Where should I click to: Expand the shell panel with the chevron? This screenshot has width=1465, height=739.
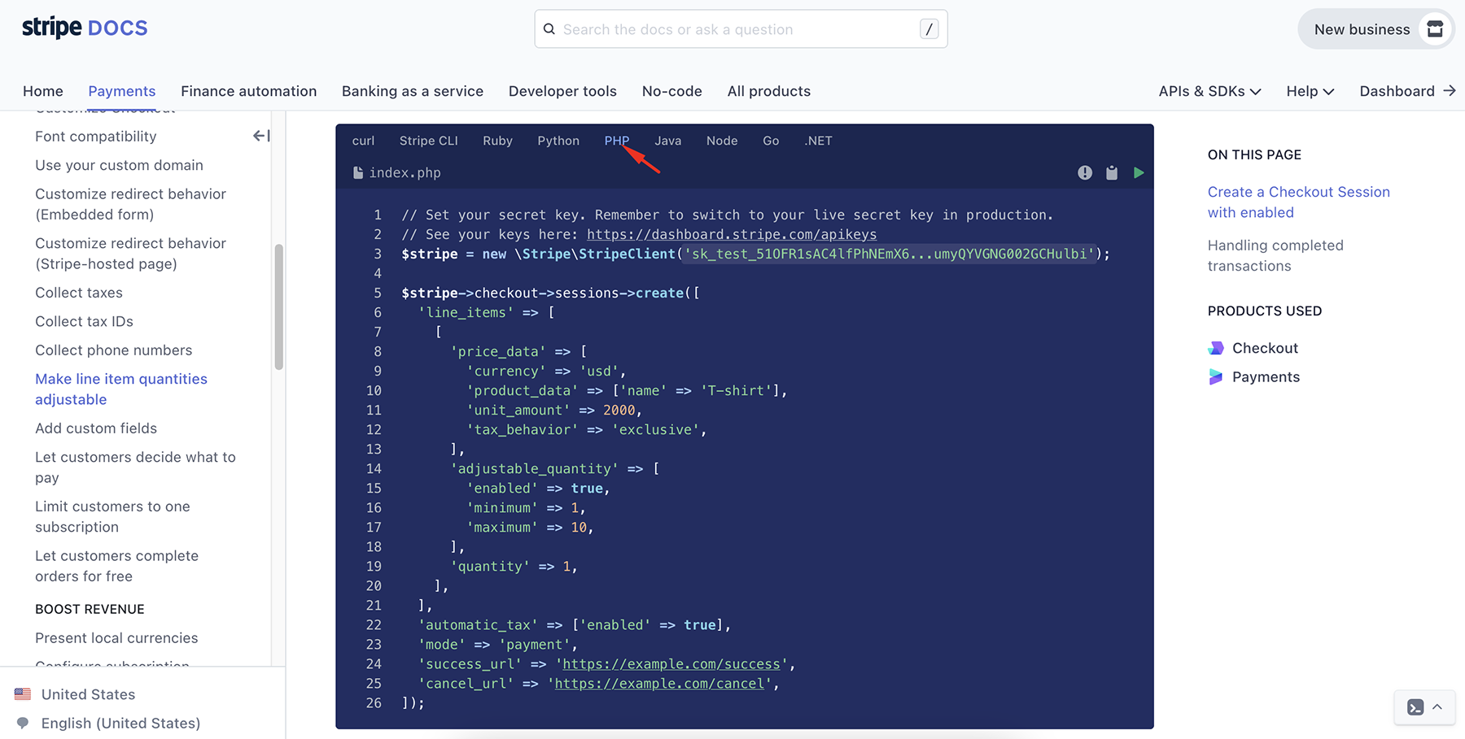coord(1437,706)
